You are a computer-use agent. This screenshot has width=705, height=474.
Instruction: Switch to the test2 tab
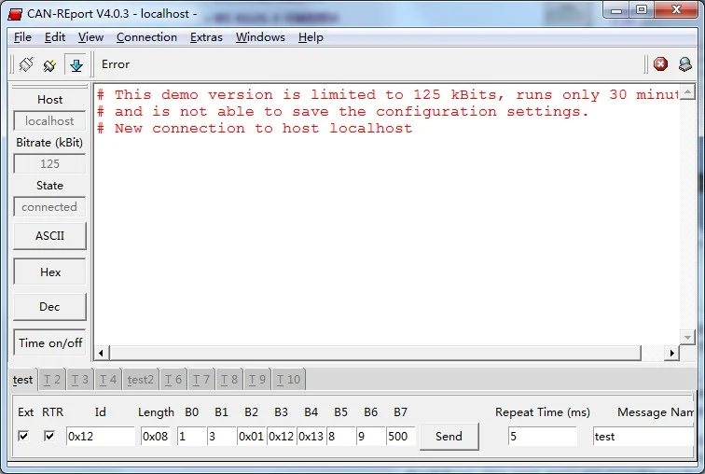pos(140,380)
